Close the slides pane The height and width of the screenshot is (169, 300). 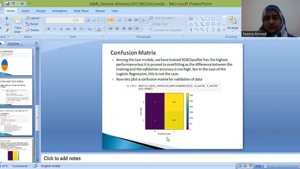(37, 43)
